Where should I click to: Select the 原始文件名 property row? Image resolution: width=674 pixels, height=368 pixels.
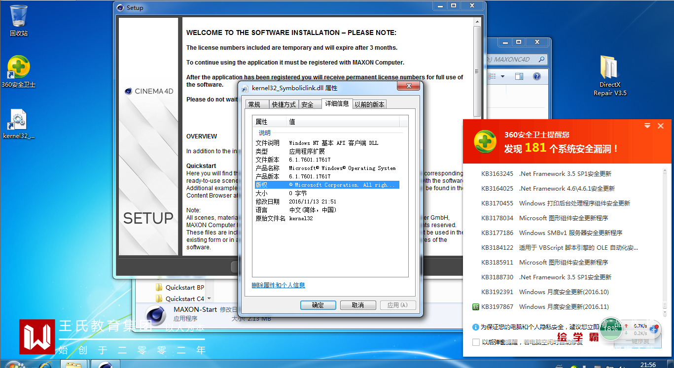click(x=327, y=218)
